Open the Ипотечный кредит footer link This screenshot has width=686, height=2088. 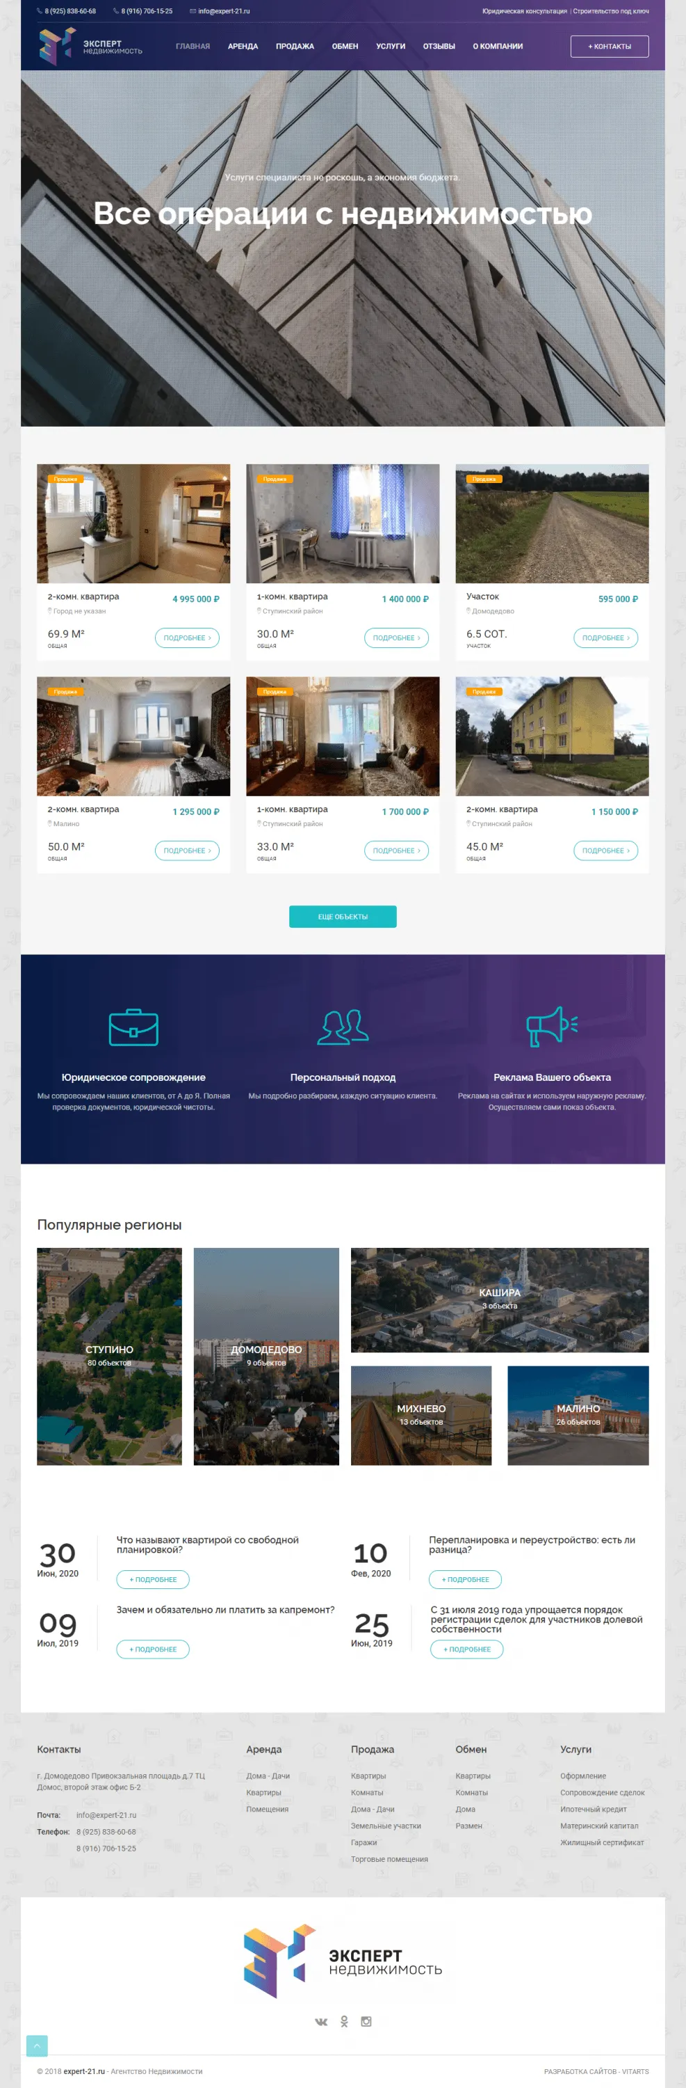click(593, 1809)
